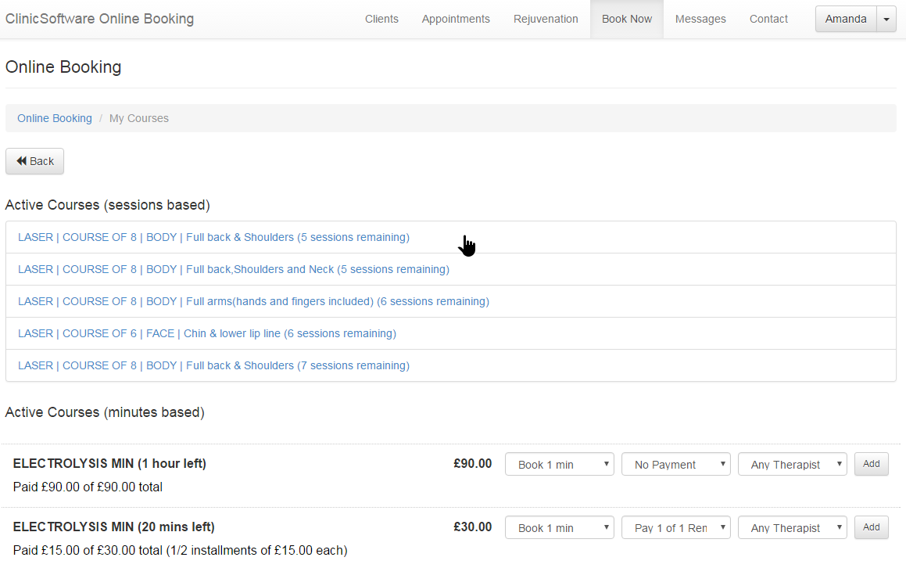906x568 pixels.
Task: Open the Amanda user dropdown caret
Action: point(886,20)
